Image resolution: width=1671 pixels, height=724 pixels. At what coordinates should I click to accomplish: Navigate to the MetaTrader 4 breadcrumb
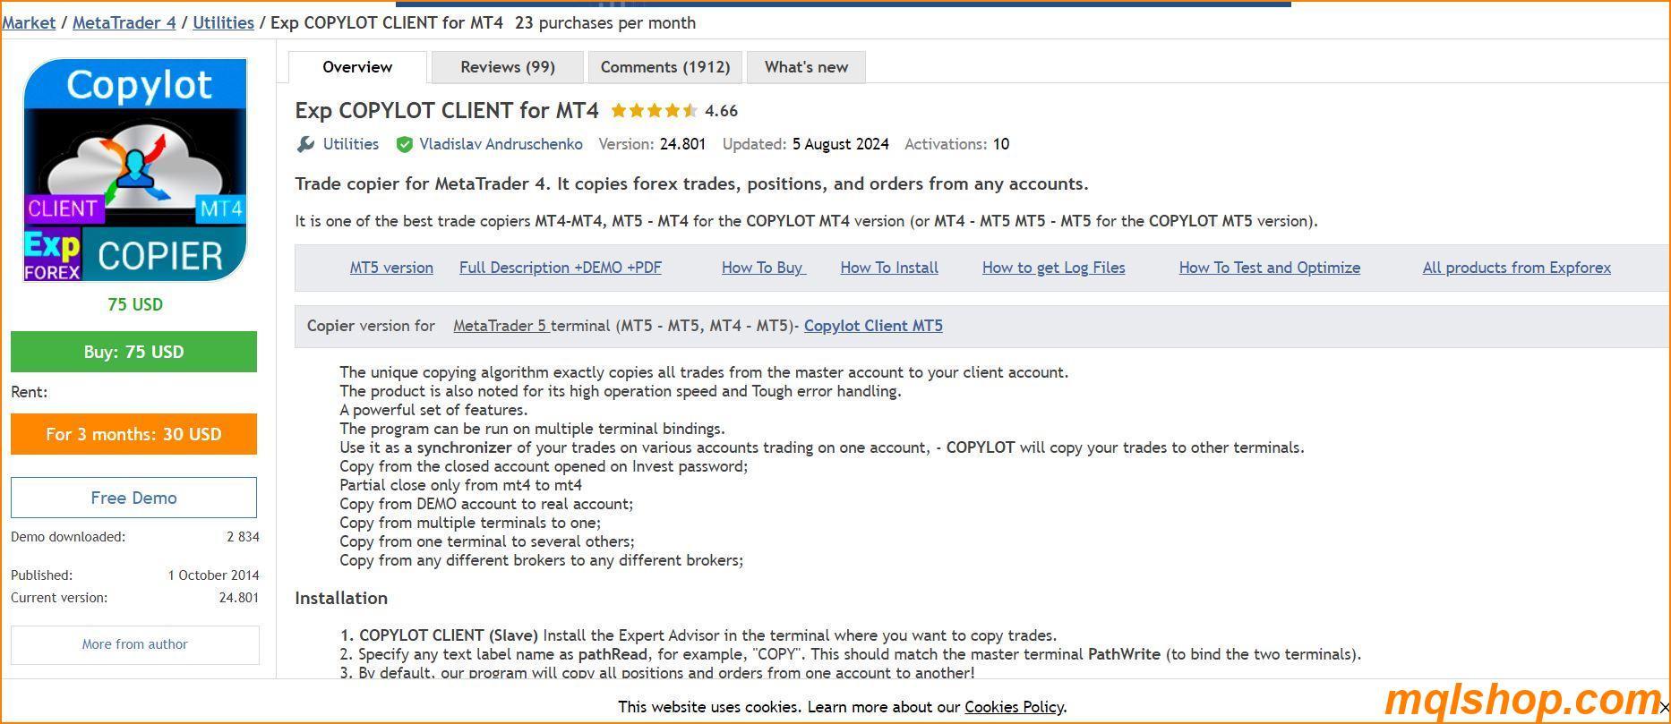point(124,22)
